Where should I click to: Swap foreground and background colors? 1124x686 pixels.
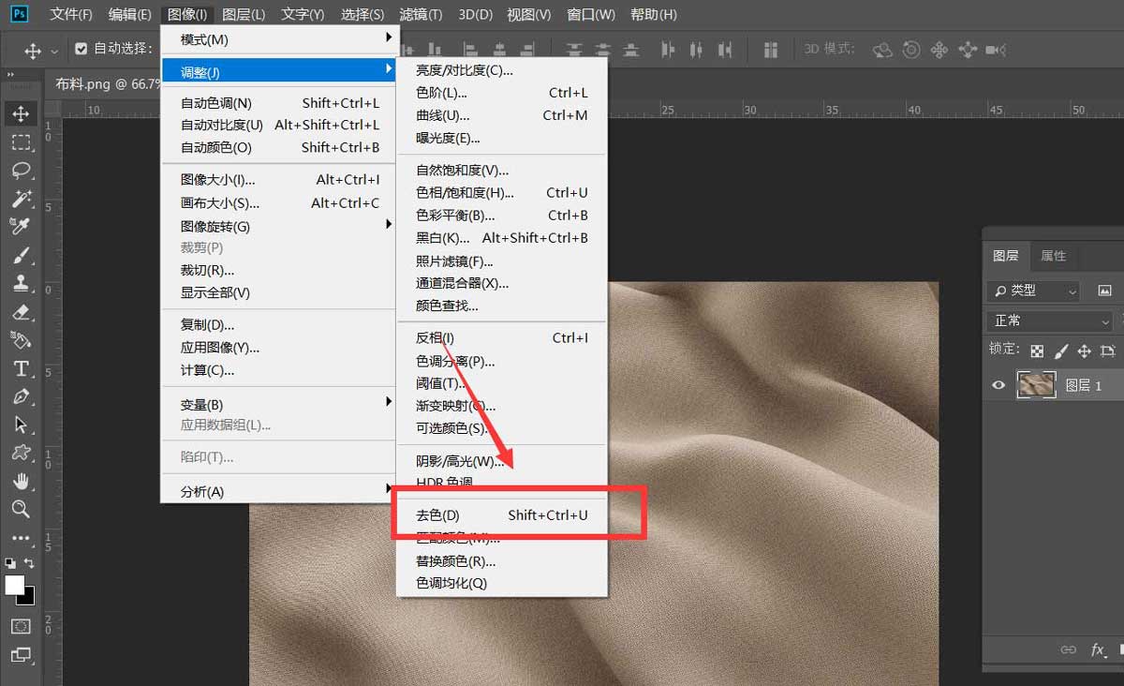[x=30, y=563]
